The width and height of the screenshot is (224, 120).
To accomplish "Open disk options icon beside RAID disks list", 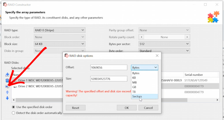I will 7,86.
